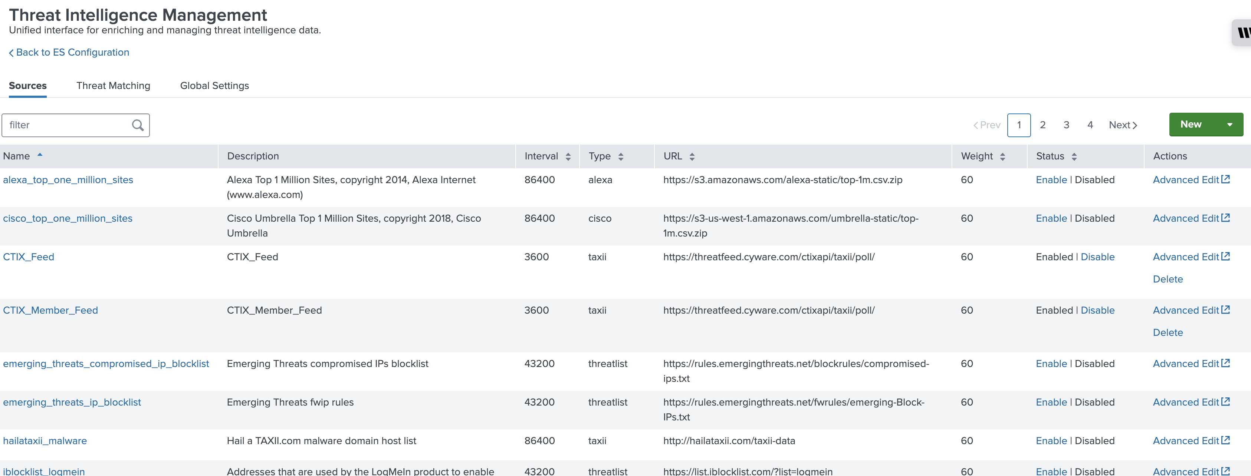
Task: Sort table by Status column arrows
Action: click(1074, 156)
